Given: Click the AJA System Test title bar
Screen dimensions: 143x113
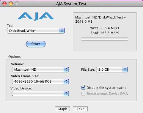Looking at the screenshot, I should tap(71, 4).
